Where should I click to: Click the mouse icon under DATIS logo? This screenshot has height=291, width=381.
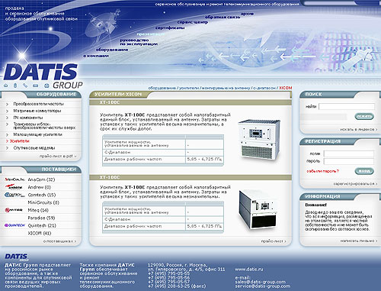(15, 86)
